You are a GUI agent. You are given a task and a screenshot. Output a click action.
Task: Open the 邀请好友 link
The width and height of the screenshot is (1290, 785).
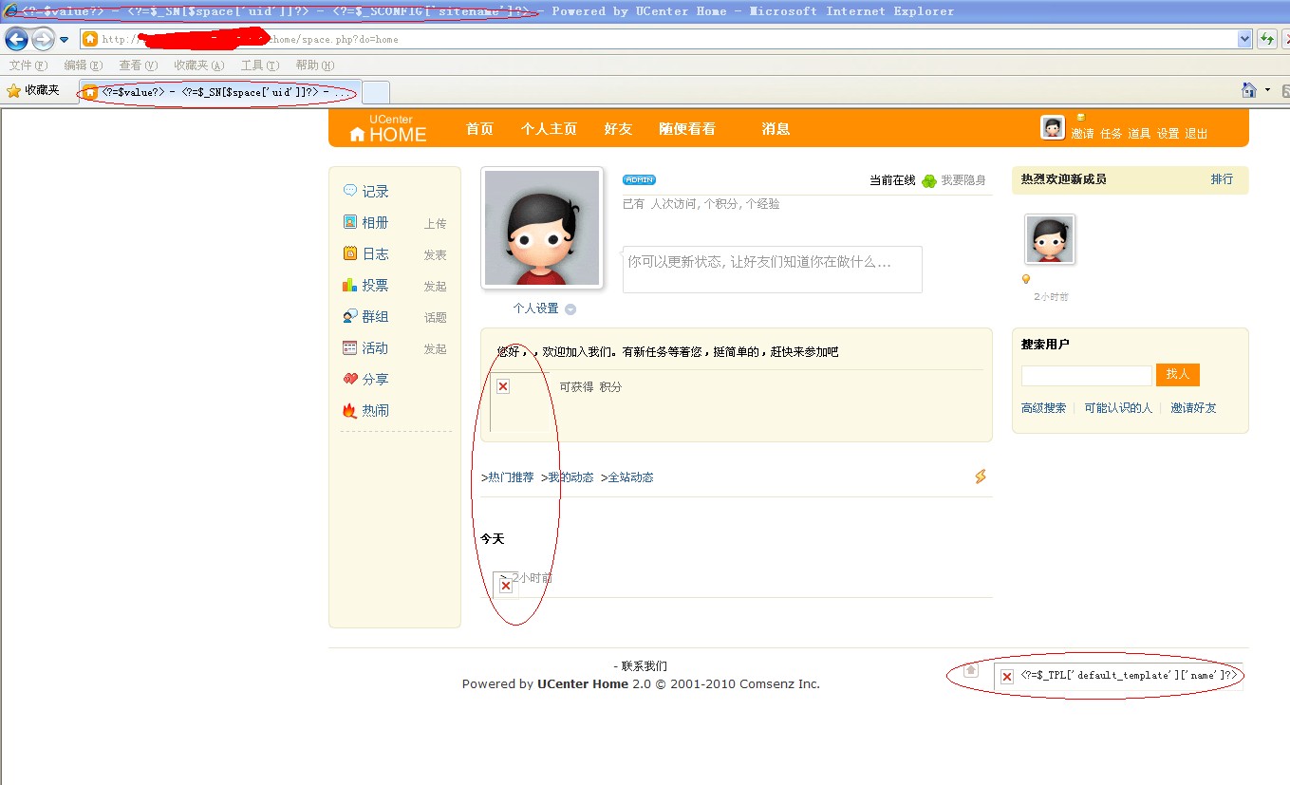click(1193, 408)
